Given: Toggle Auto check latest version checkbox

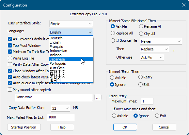Looking at the screenshot, I should point(10,77).
